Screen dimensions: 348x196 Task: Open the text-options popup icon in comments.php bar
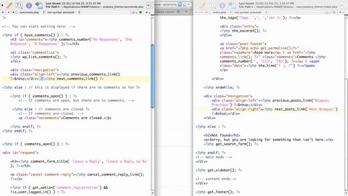point(134,13)
